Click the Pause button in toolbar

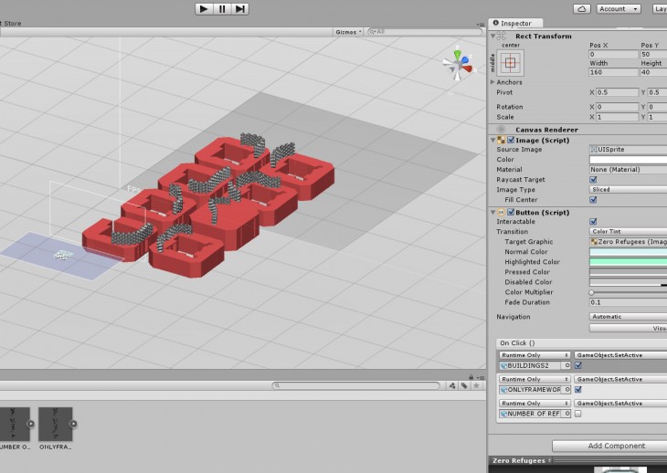tap(222, 8)
